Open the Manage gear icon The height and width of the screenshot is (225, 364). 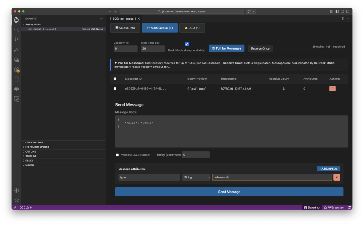coord(16,200)
